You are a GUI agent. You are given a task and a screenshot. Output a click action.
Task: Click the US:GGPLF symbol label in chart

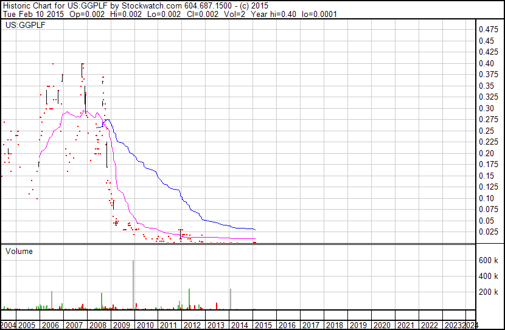26,25
